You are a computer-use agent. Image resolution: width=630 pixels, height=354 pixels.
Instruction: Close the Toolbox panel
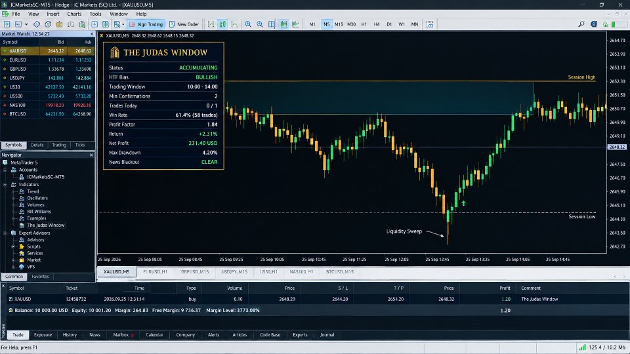[3, 286]
